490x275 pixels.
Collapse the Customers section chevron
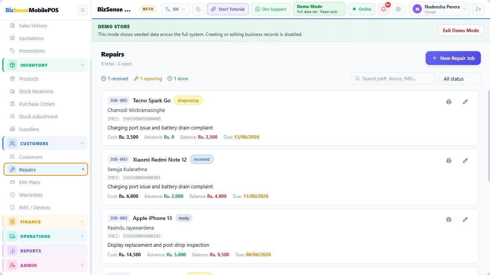82,144
